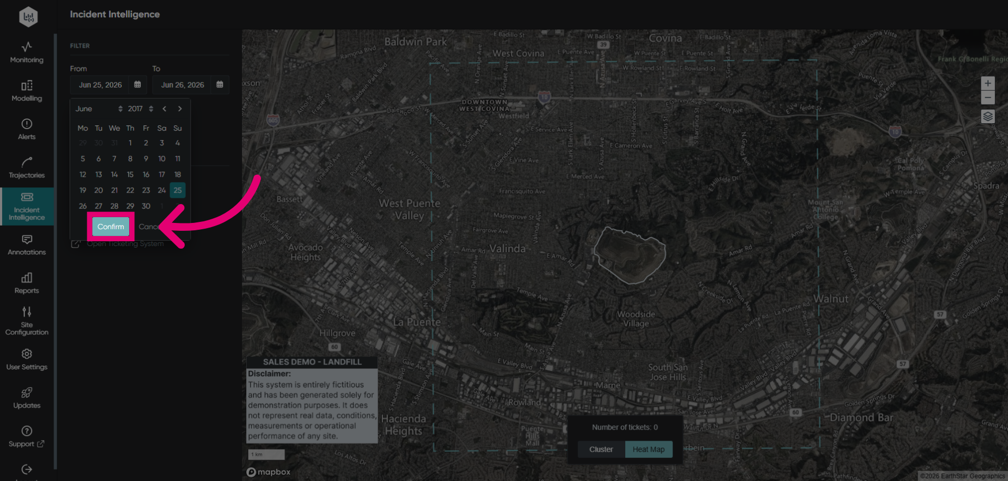Go to the previous month in the calendar

164,109
